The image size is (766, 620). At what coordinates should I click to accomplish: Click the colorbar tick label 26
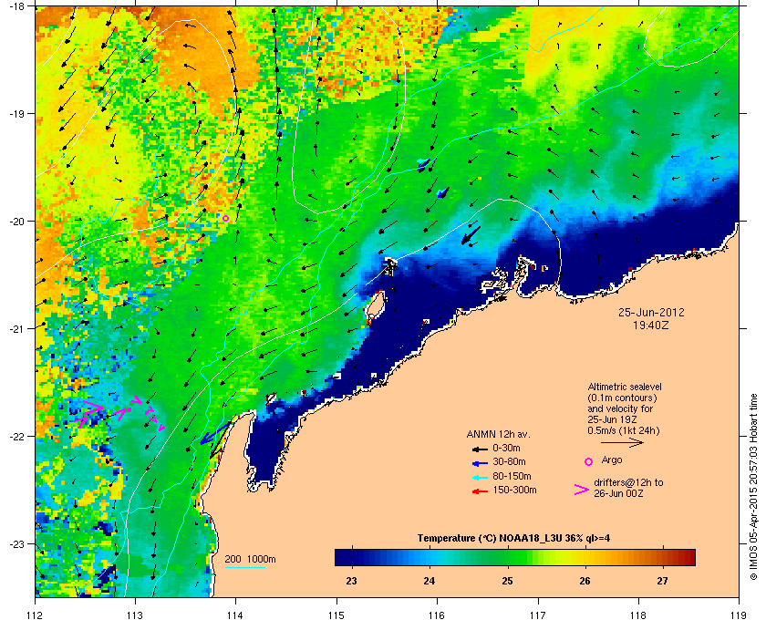tap(585, 581)
